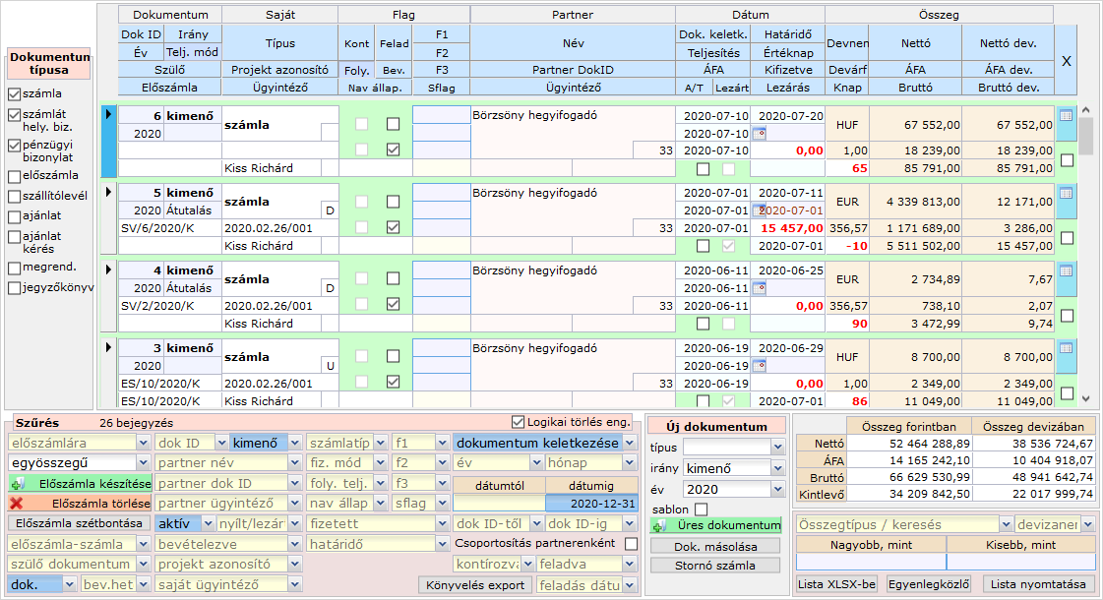Open detail grid icon for document 6
The image size is (1103, 600).
coord(1066,115)
